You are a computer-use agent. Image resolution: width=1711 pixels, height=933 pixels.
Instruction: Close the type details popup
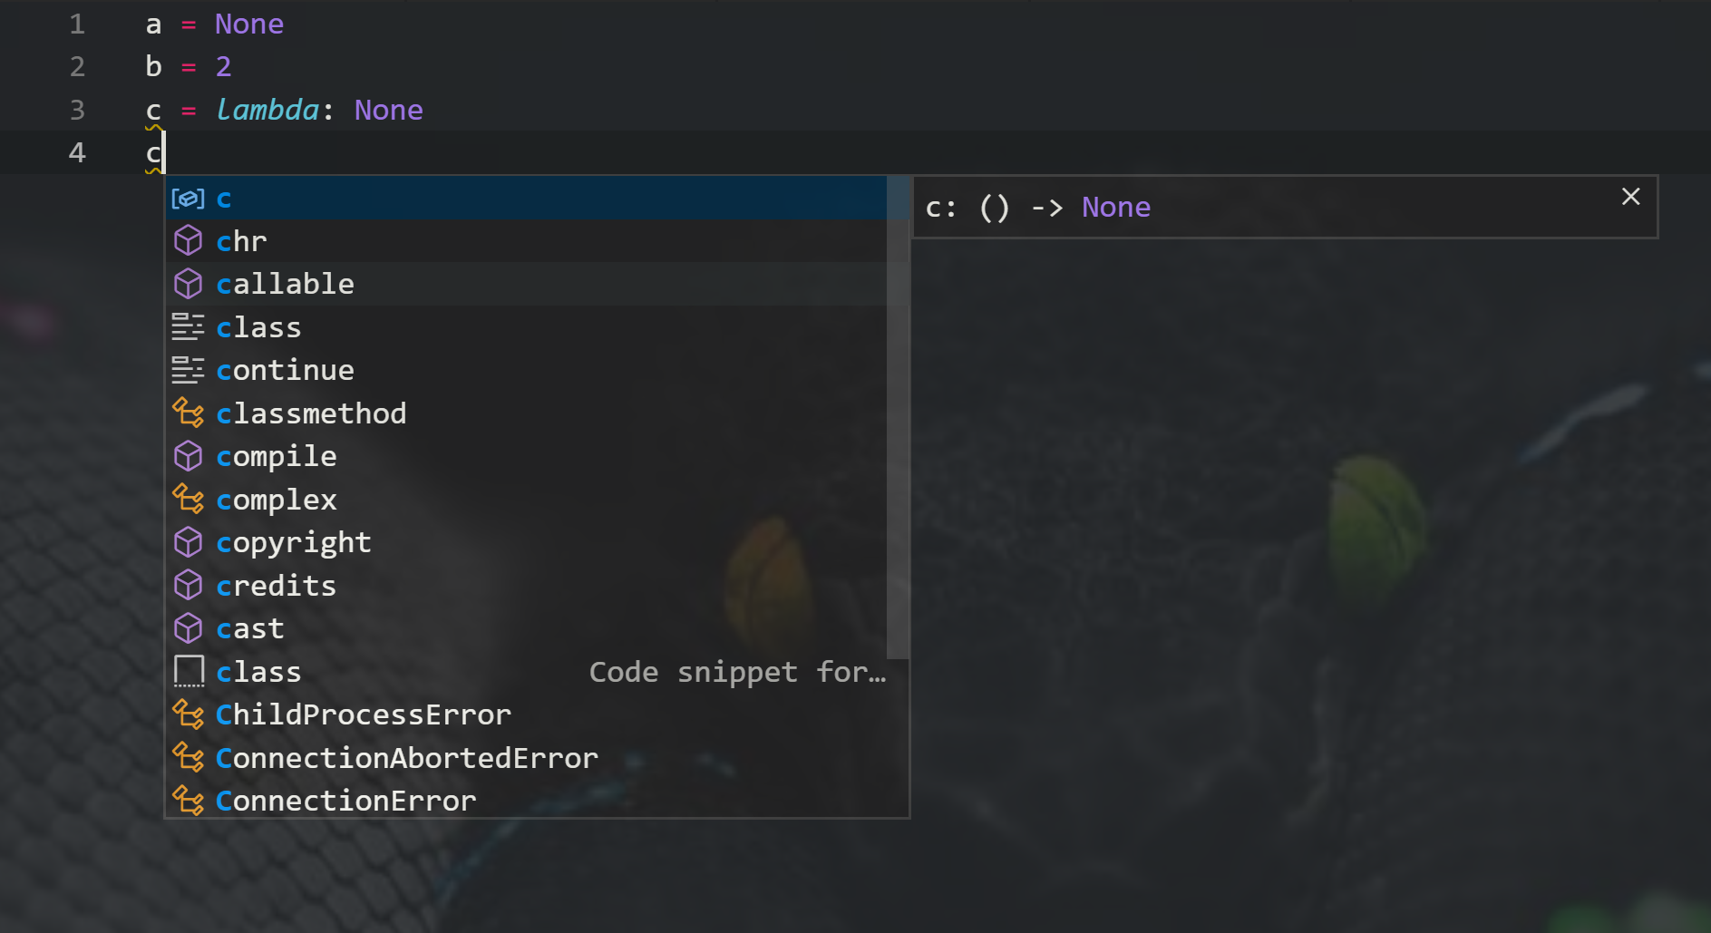click(x=1630, y=197)
